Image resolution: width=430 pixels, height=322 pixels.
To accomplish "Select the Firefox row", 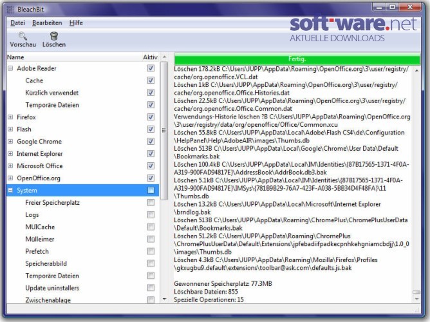I will 82,117.
